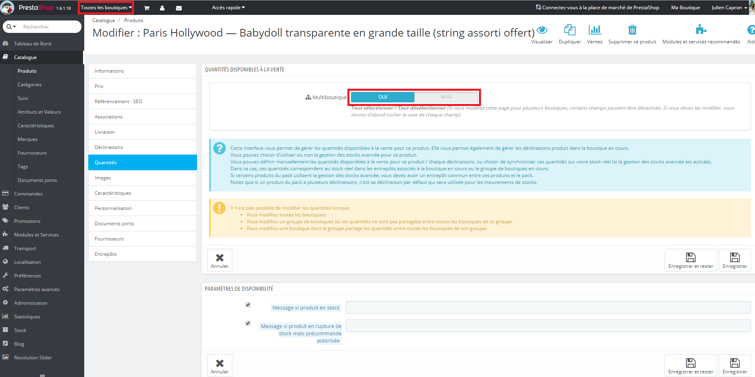Switch to the Référencement - SEO tab

coord(142,102)
